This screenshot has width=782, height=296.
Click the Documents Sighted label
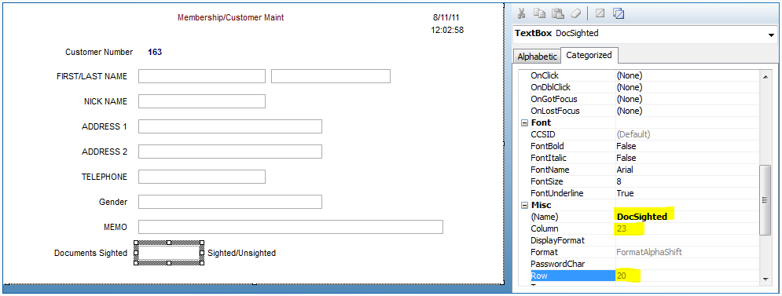tap(90, 253)
